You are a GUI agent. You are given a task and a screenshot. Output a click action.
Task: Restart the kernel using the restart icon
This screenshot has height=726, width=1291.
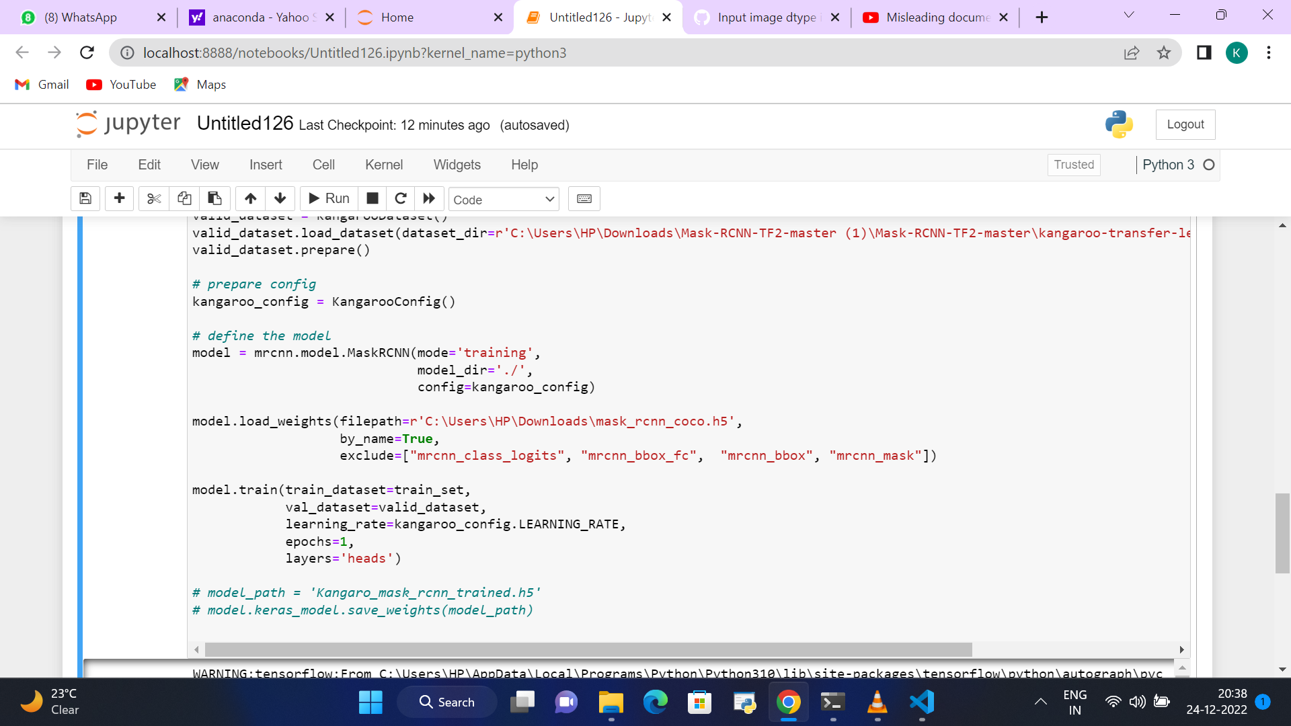click(401, 198)
